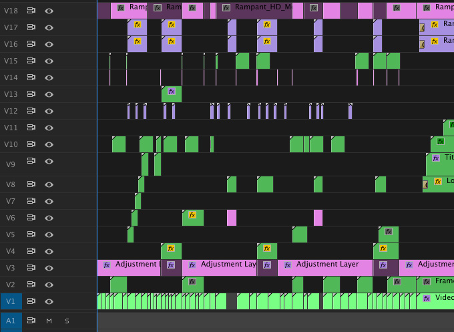Toggle sync lock on audio track A1
The image size is (454, 332).
(x=31, y=321)
